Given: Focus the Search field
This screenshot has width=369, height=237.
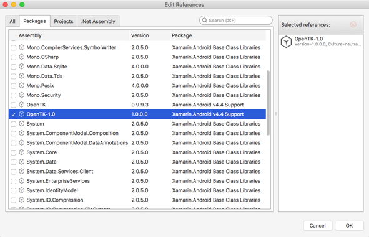Looking at the screenshot, I should 236,21.
